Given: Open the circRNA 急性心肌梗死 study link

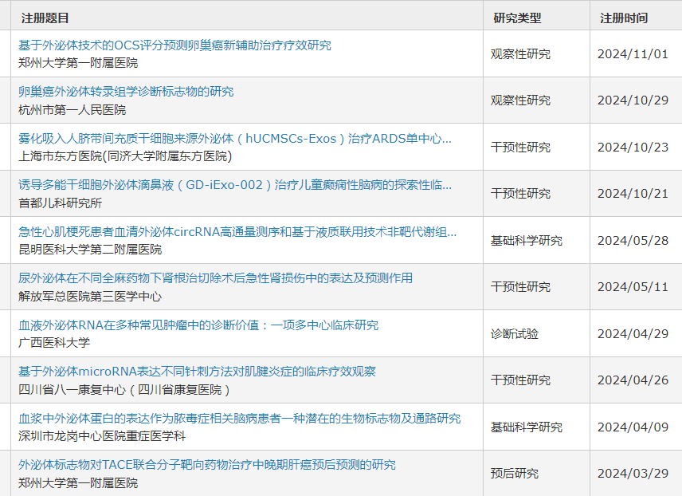Looking at the screenshot, I should tap(237, 232).
